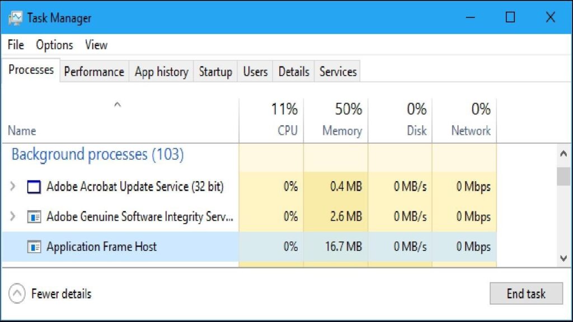Switch to the Startup tab

(x=215, y=72)
